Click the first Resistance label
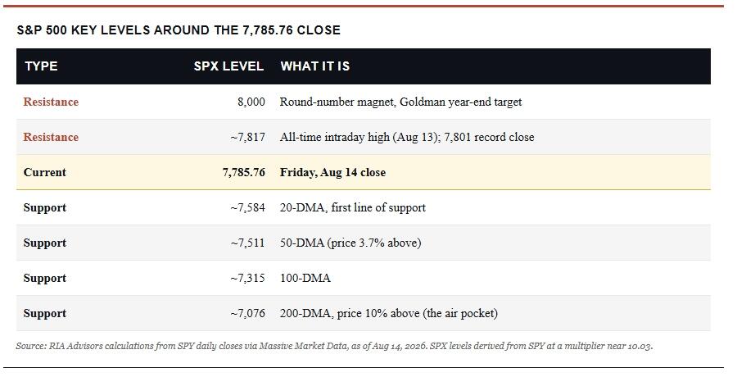Image resolution: width=737 pixels, height=377 pixels. click(x=51, y=102)
